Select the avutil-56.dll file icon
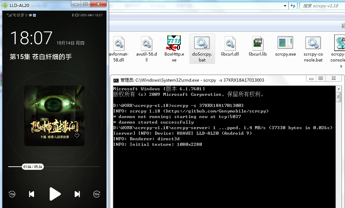Viewport: 345px width, 208px height. [147, 43]
